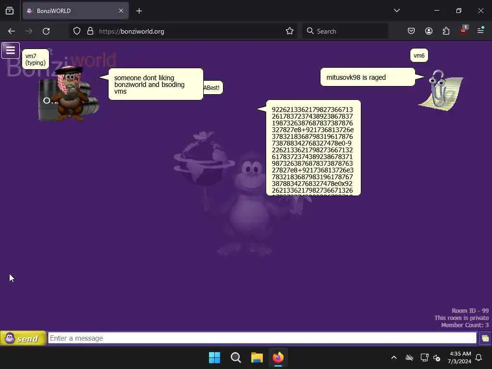The width and height of the screenshot is (492, 369).
Task: Open the Firefox application menu
Action: (x=480, y=30)
